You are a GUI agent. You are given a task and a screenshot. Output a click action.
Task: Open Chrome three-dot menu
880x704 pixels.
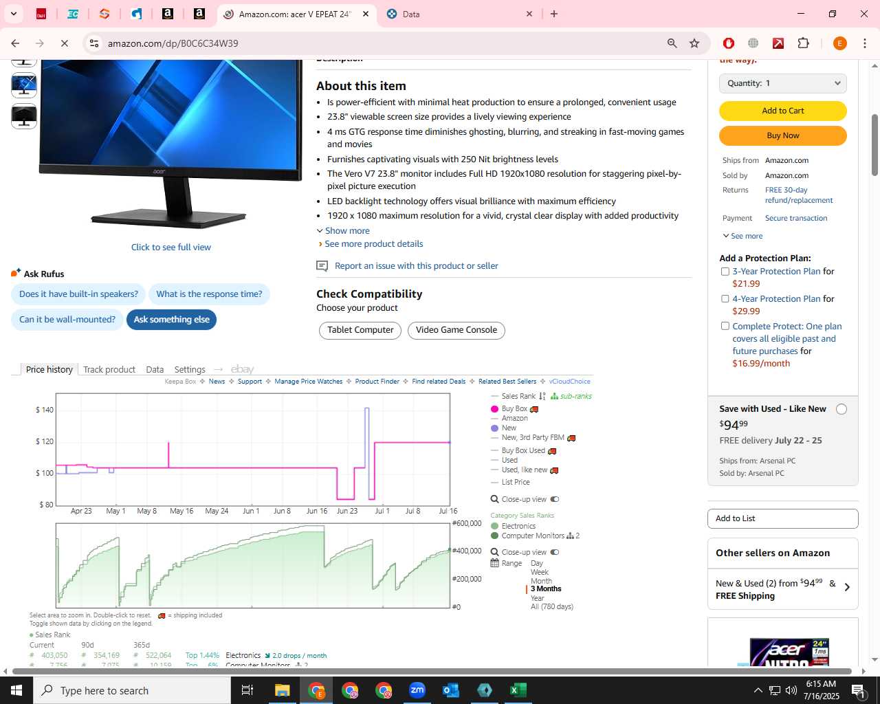(865, 43)
